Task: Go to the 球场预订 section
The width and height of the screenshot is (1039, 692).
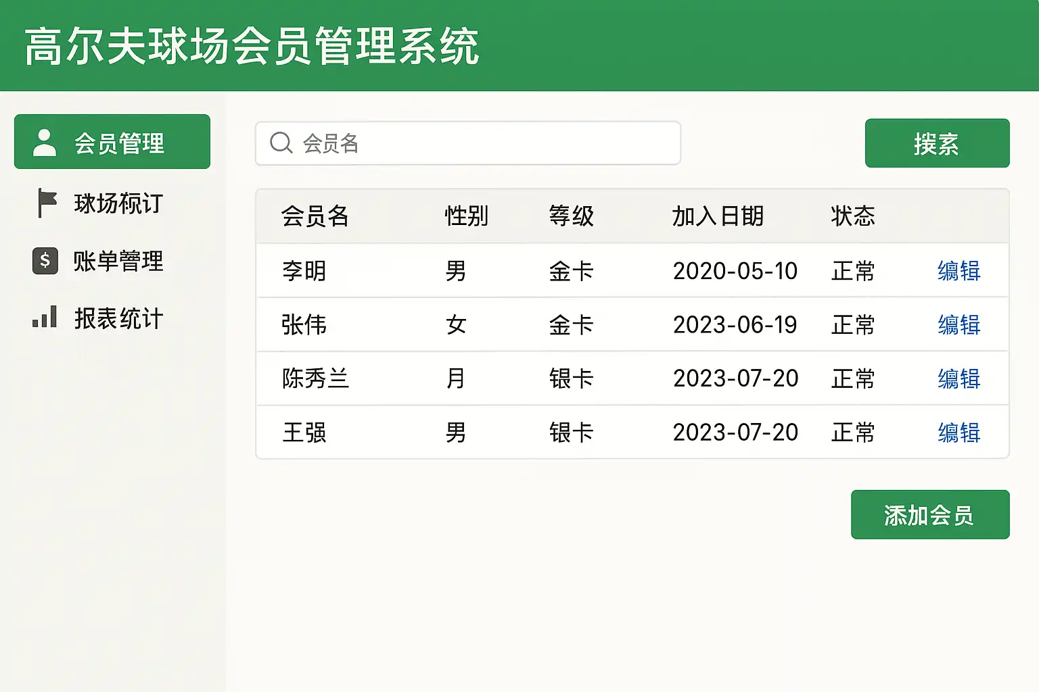Action: pos(118,203)
